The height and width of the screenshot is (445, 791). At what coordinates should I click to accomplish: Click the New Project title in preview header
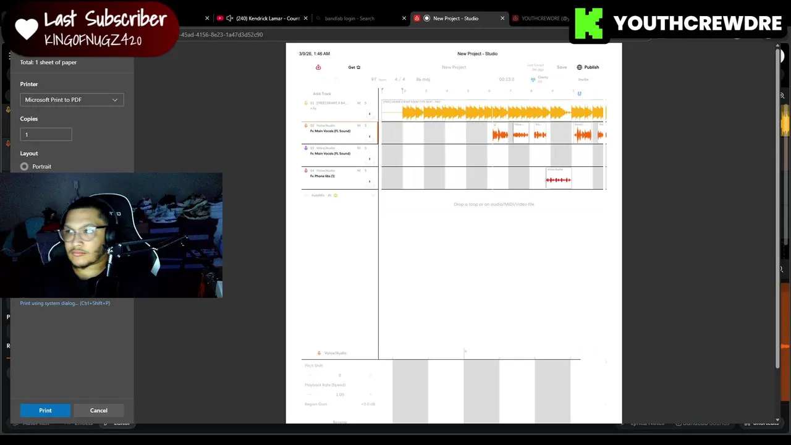pos(454,67)
